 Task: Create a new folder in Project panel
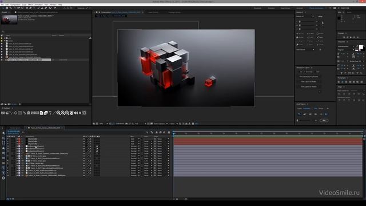tap(5, 104)
